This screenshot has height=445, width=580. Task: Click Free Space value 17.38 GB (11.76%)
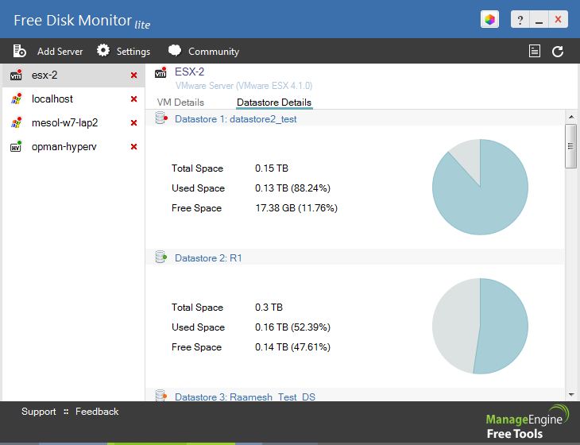tap(296, 208)
